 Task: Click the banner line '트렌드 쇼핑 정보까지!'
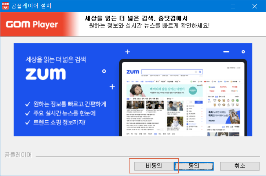tap(59, 122)
